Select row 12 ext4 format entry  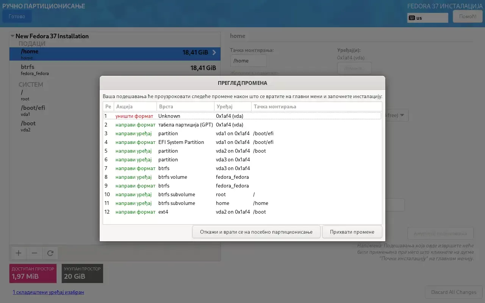point(242,212)
